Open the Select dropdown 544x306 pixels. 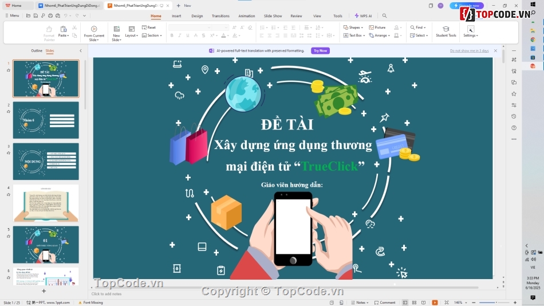419,36
